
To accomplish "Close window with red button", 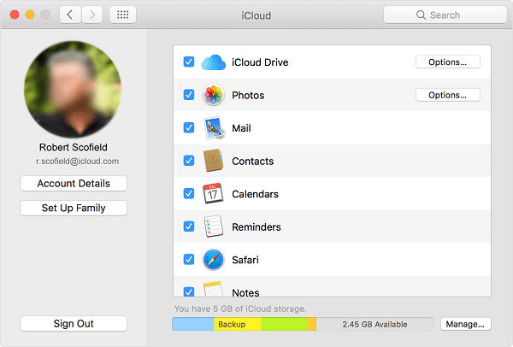I will point(15,15).
